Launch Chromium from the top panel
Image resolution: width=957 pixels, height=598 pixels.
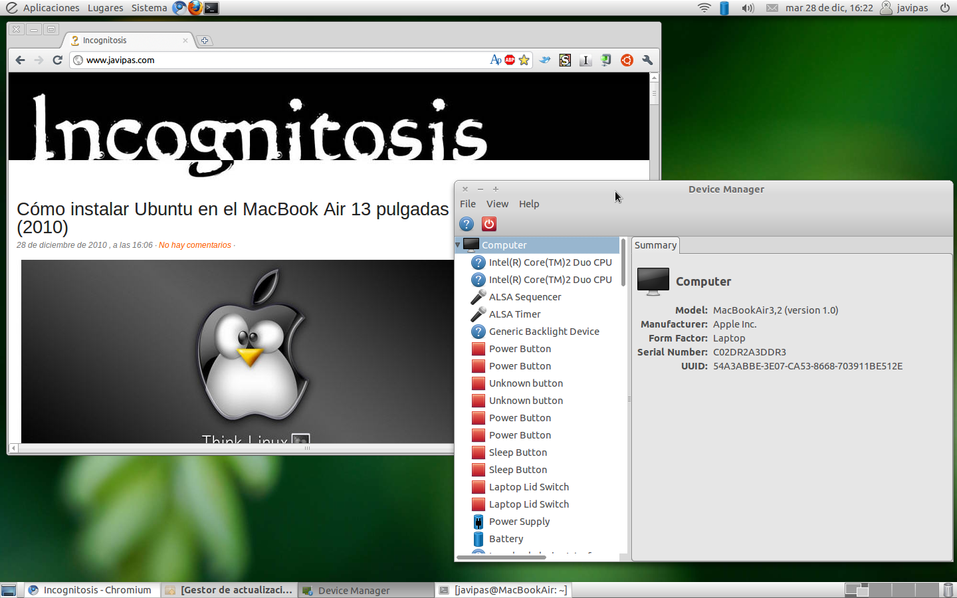coord(179,8)
